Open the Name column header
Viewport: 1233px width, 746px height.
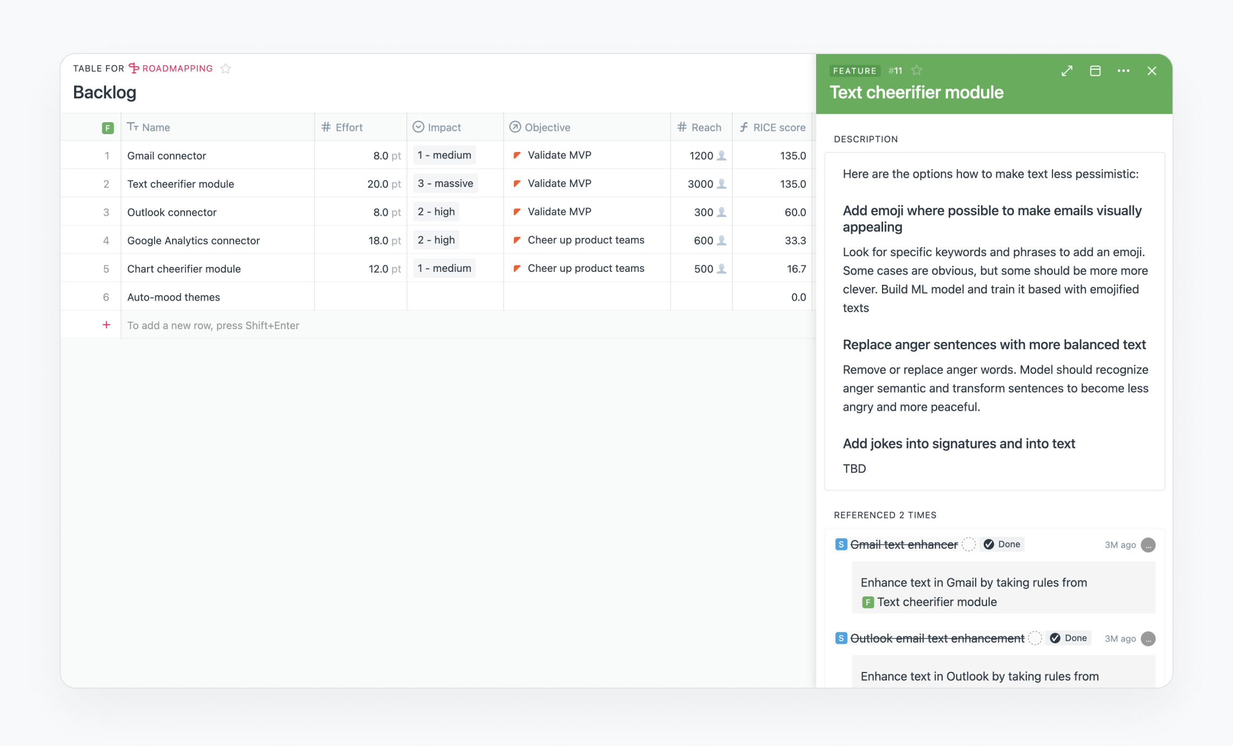tap(217, 127)
